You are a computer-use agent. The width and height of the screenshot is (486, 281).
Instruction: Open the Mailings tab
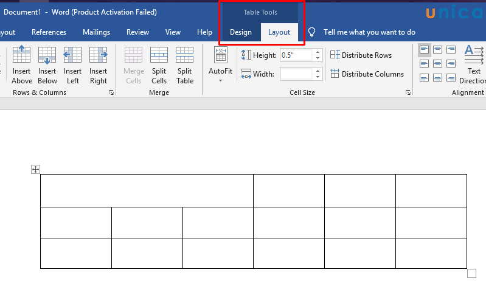pos(96,32)
